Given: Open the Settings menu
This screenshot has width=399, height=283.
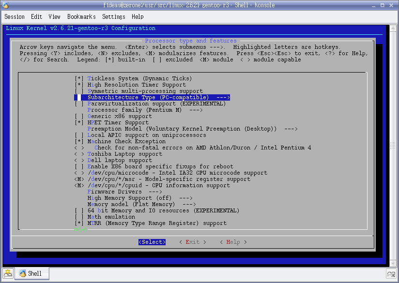Looking at the screenshot, I should [114, 17].
